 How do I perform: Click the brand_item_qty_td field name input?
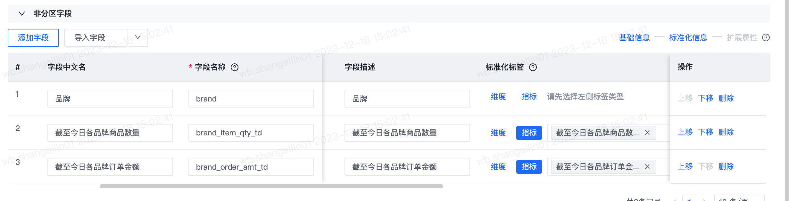tap(251, 133)
